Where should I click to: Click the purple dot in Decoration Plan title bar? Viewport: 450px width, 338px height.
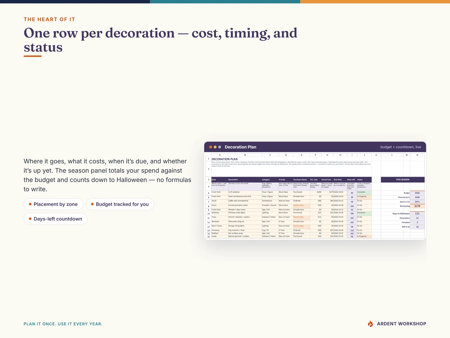click(x=220, y=147)
